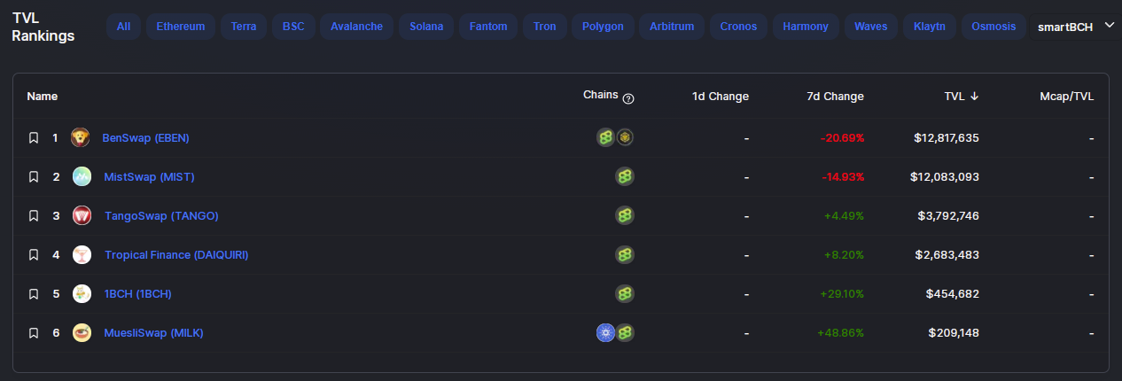The height and width of the screenshot is (381, 1122).
Task: Bookmark the BenSwap (EBEN) row
Action: (x=34, y=138)
